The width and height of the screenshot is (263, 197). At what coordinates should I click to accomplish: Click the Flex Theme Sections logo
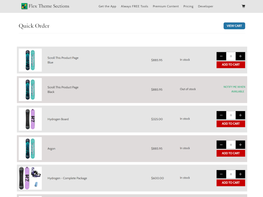(x=45, y=6)
